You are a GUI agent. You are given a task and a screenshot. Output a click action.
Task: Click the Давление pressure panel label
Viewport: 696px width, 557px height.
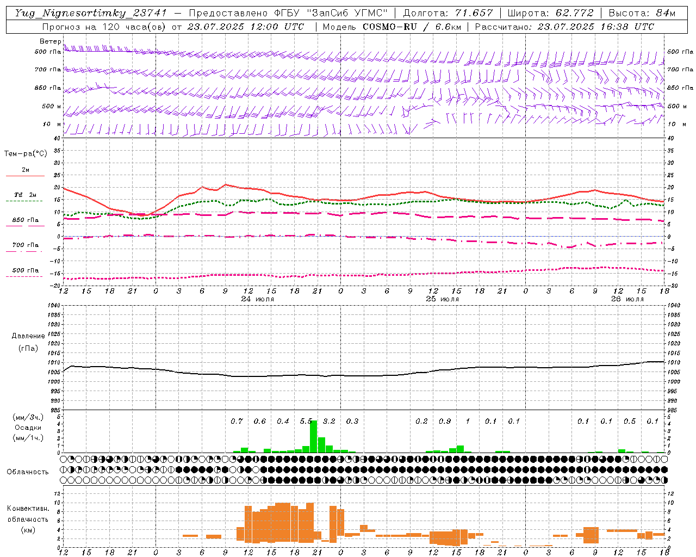[x=28, y=336]
